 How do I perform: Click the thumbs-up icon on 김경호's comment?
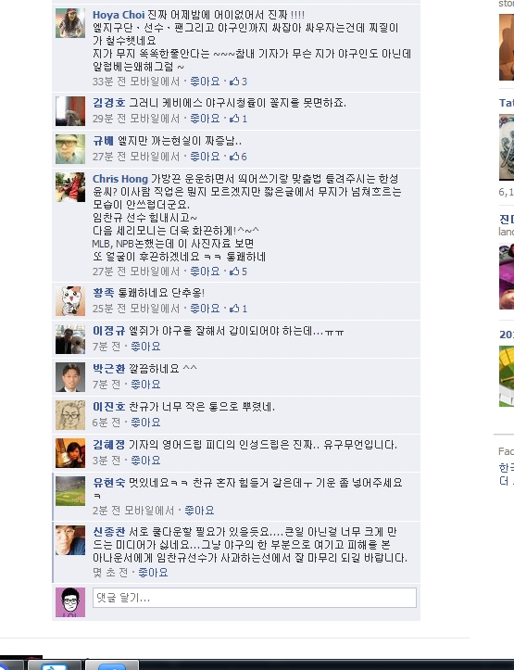(x=234, y=119)
